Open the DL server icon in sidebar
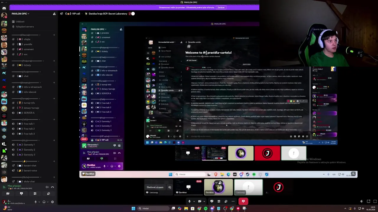The height and width of the screenshot is (212, 378). point(4,144)
